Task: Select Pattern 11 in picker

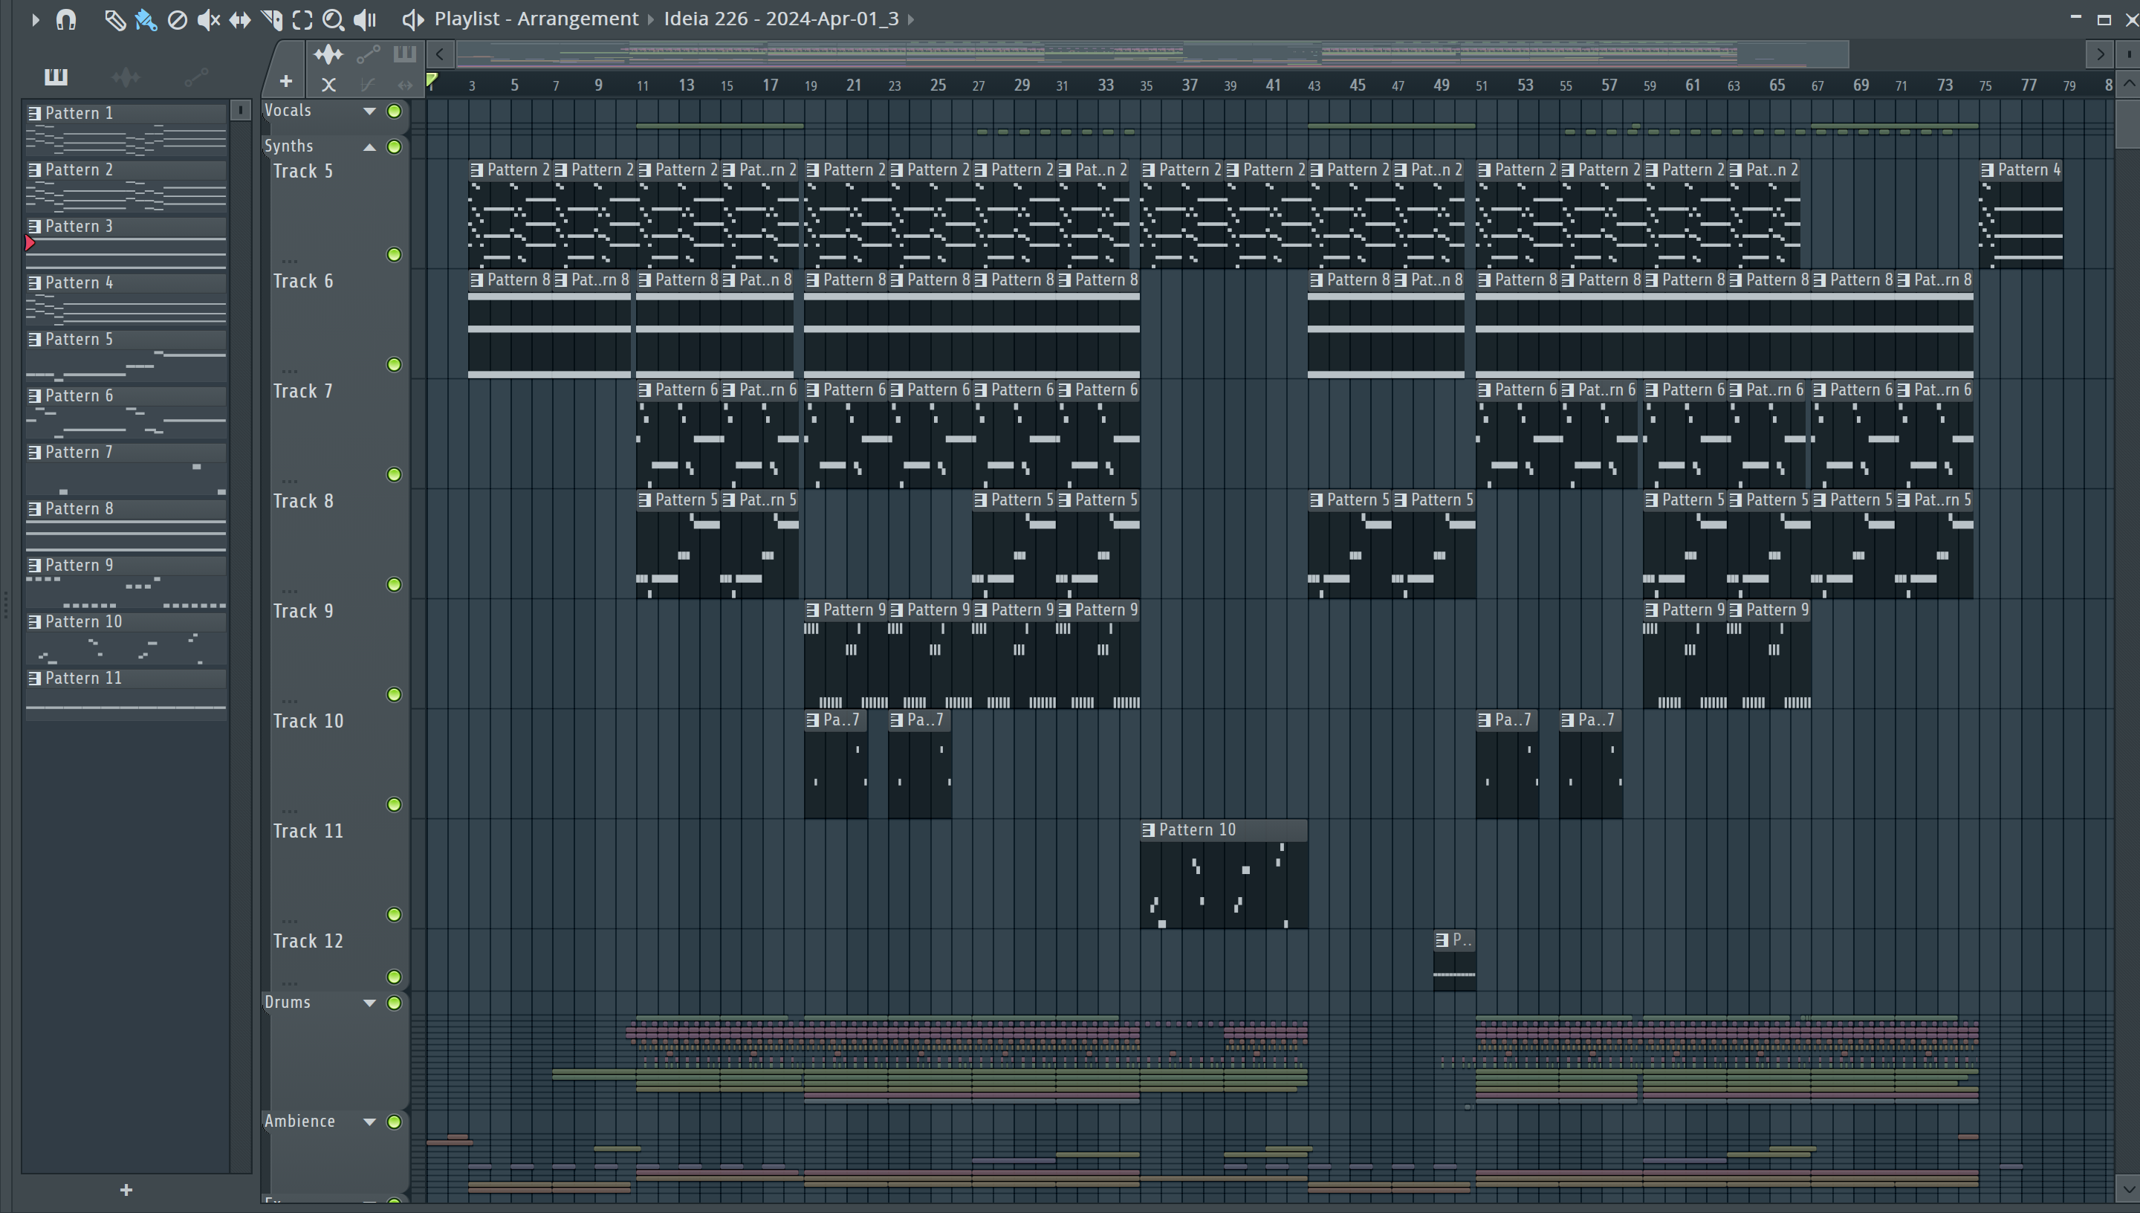Action: click(126, 678)
